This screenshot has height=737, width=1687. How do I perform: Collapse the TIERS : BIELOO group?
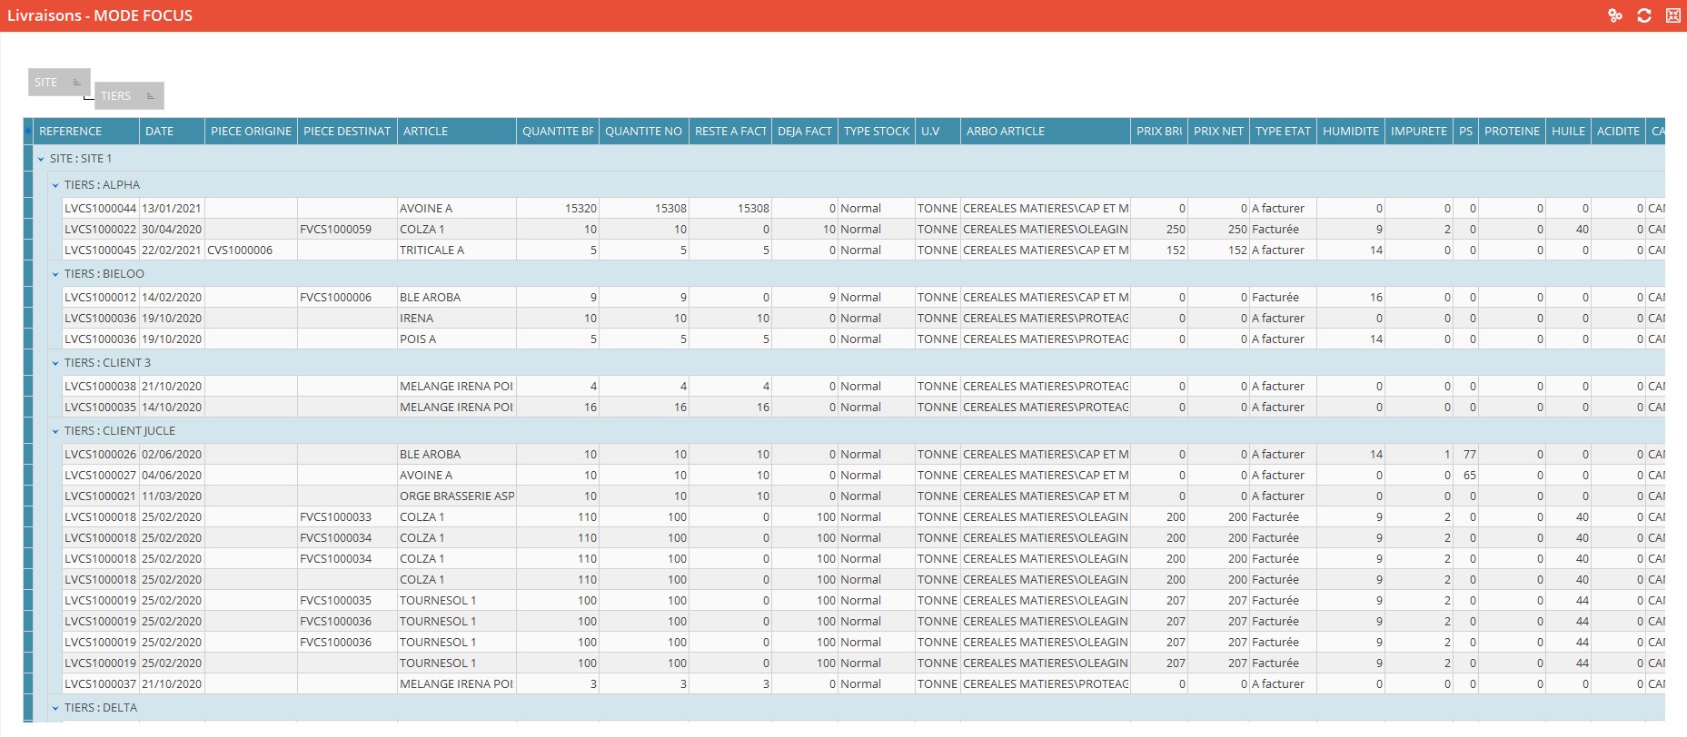pos(55,274)
